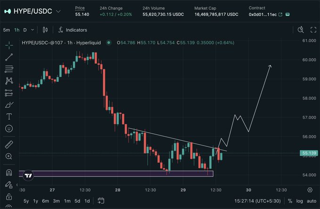320x209 pixels.
Task: Switch to the D timeframe
Action: click(25, 30)
